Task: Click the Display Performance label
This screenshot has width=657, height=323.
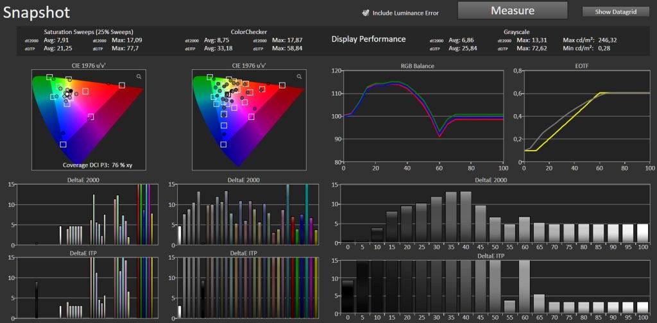Action: 368,39
